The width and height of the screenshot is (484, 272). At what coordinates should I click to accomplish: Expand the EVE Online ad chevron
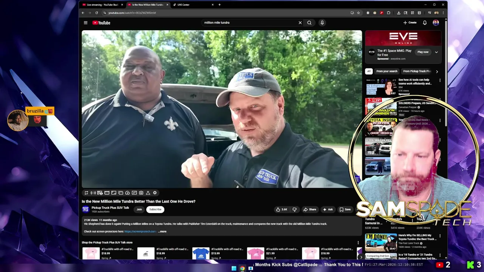pos(436,52)
